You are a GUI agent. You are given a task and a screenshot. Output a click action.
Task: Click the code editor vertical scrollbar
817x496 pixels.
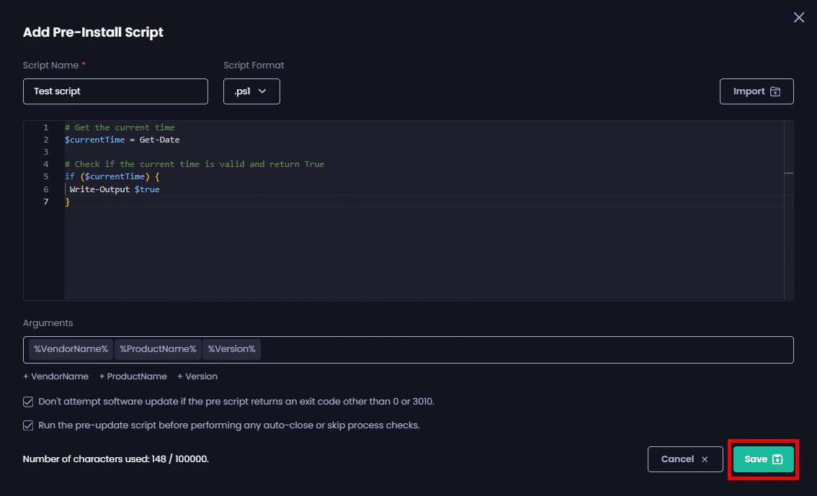point(789,209)
